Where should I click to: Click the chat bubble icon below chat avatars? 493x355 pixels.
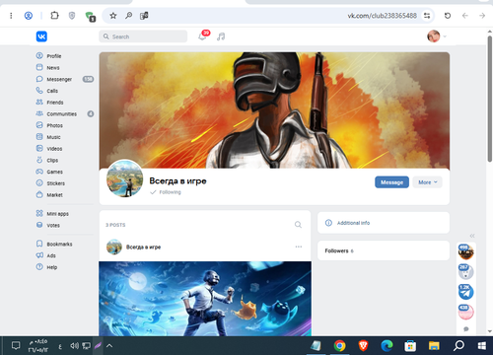pyautogui.click(x=466, y=329)
